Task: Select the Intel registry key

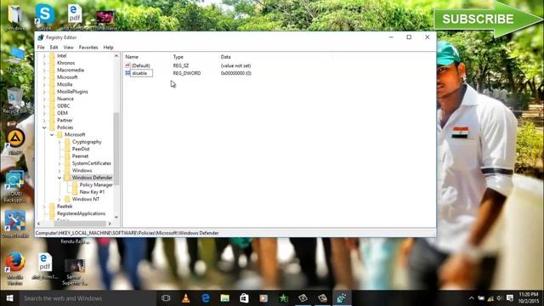Action: click(x=62, y=55)
